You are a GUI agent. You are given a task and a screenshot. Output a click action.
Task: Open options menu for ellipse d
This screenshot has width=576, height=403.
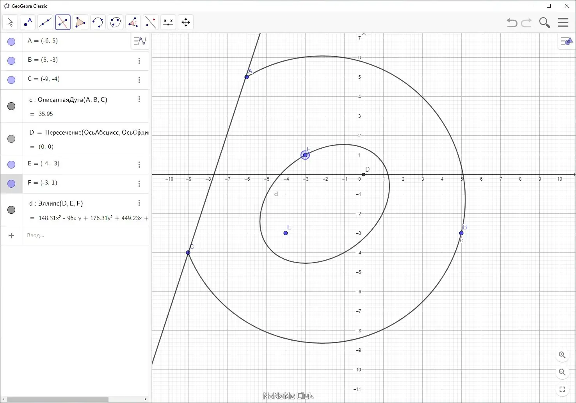point(139,203)
